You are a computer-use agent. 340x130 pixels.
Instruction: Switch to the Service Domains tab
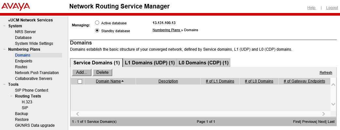[x=97, y=63]
